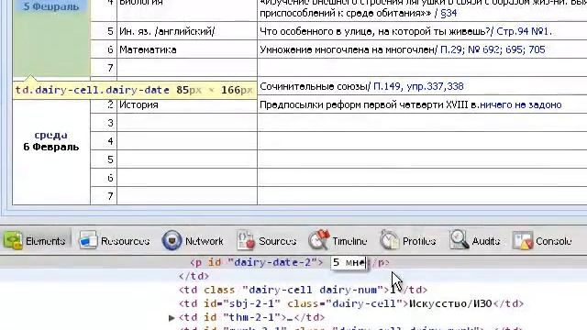Click lesson number 3 in среда rows
This screenshot has height=330, width=587.
(x=110, y=123)
